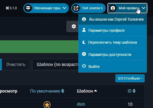Select Параметры профиля menu item

(113, 30)
